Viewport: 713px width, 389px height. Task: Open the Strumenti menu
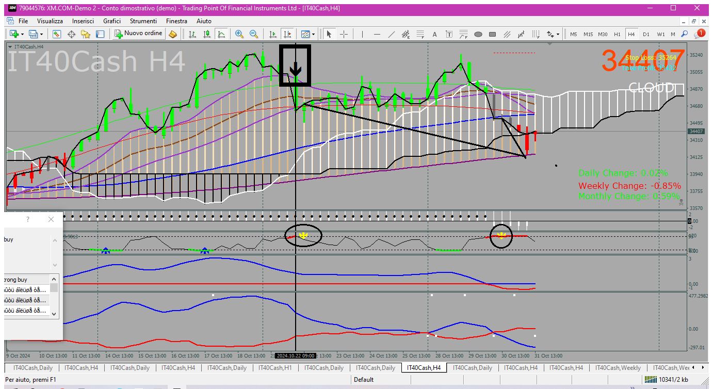[x=143, y=21]
